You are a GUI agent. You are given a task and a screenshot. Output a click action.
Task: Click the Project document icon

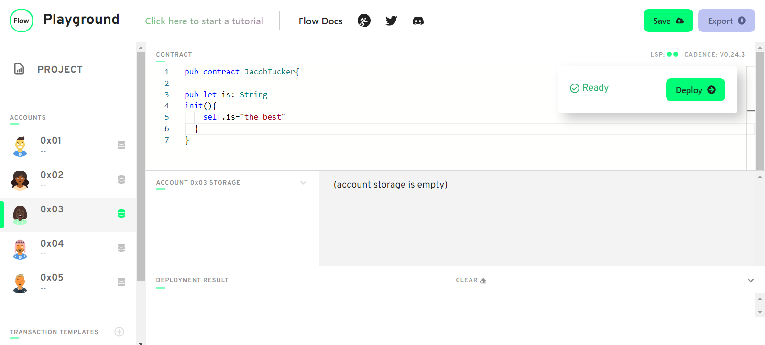tap(19, 69)
